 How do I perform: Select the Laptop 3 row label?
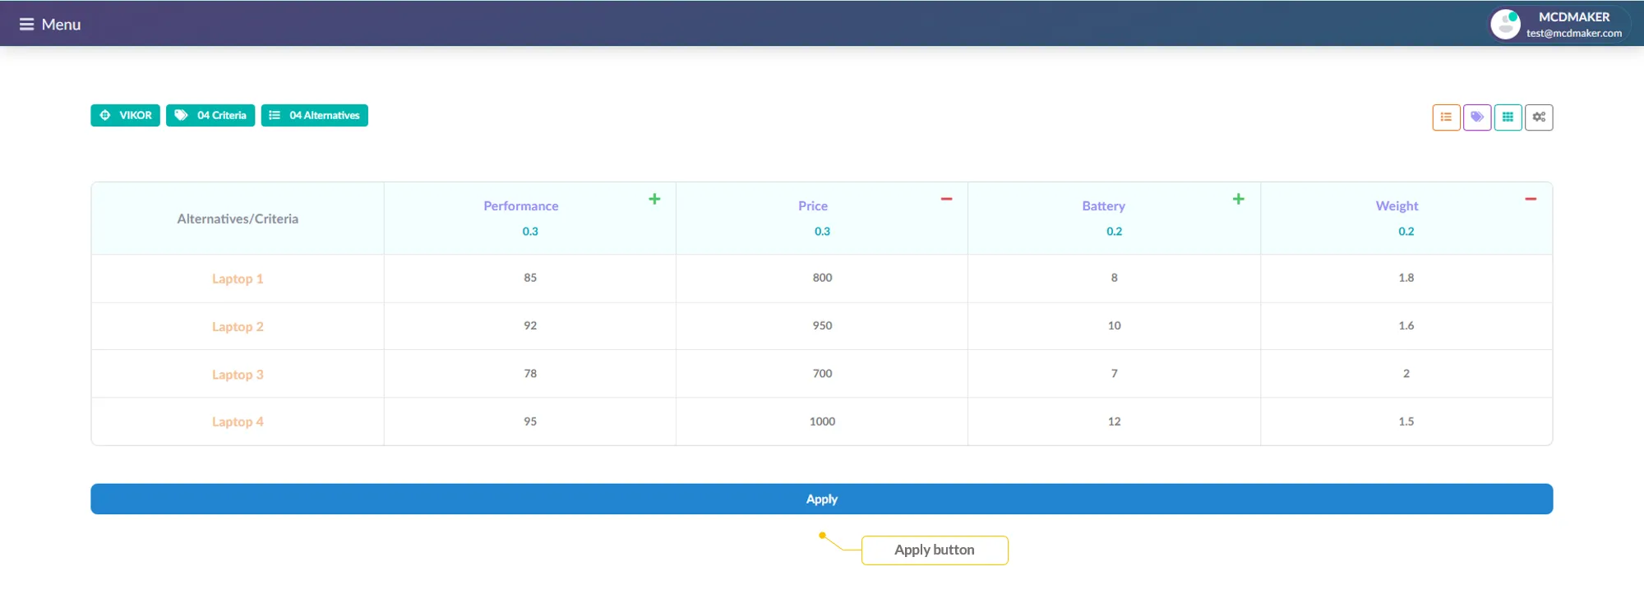tap(238, 375)
